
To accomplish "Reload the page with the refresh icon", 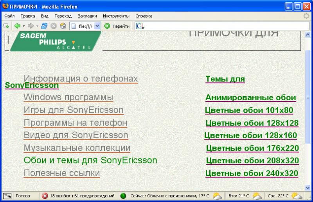I will 44,26.
